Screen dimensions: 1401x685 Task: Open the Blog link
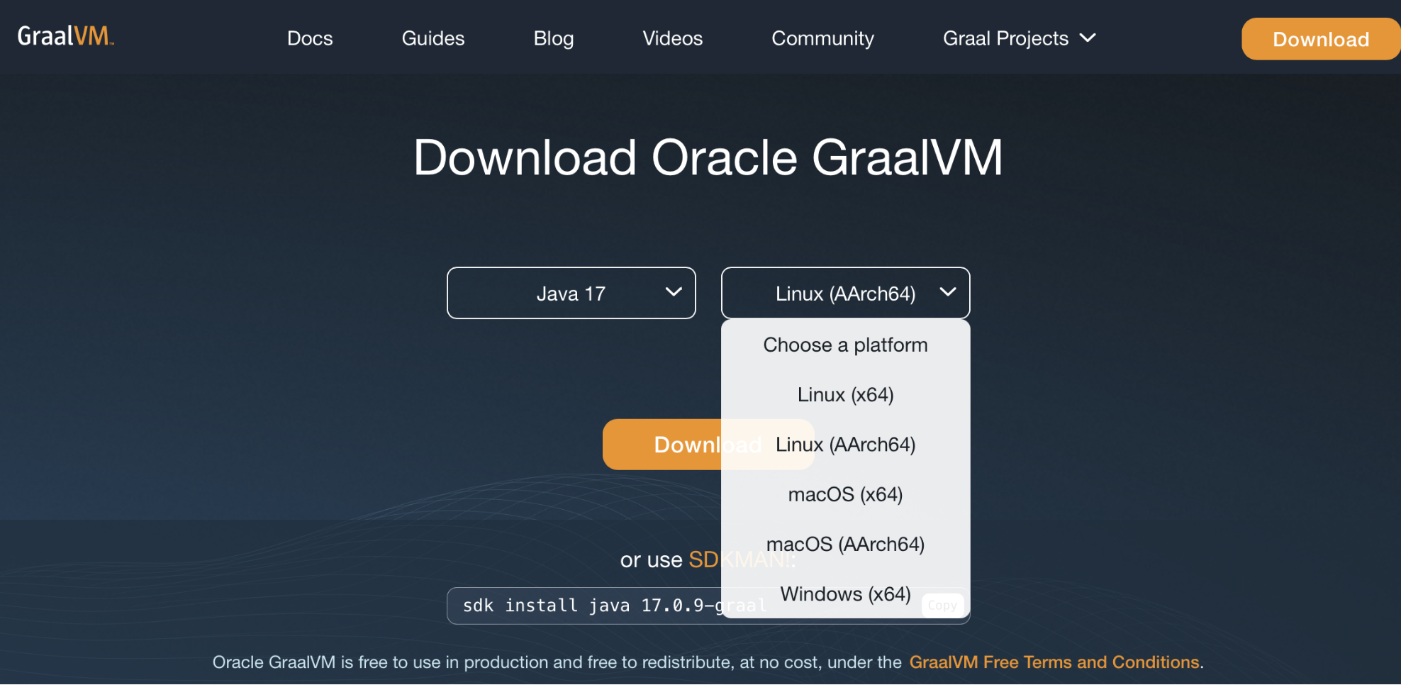(553, 38)
